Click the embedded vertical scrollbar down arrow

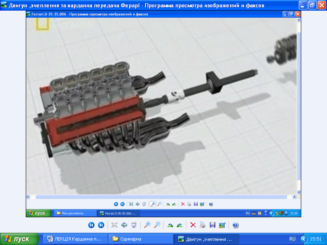(x=299, y=192)
